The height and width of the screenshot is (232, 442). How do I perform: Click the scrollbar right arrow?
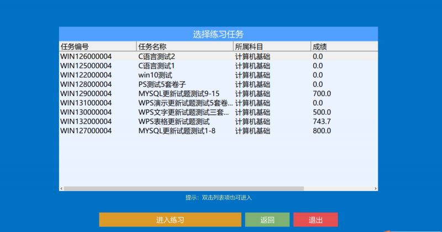coord(376,188)
